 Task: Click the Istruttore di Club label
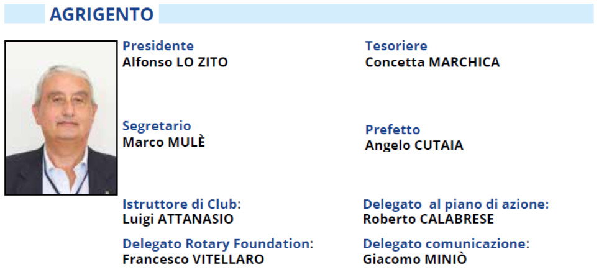click(x=182, y=204)
